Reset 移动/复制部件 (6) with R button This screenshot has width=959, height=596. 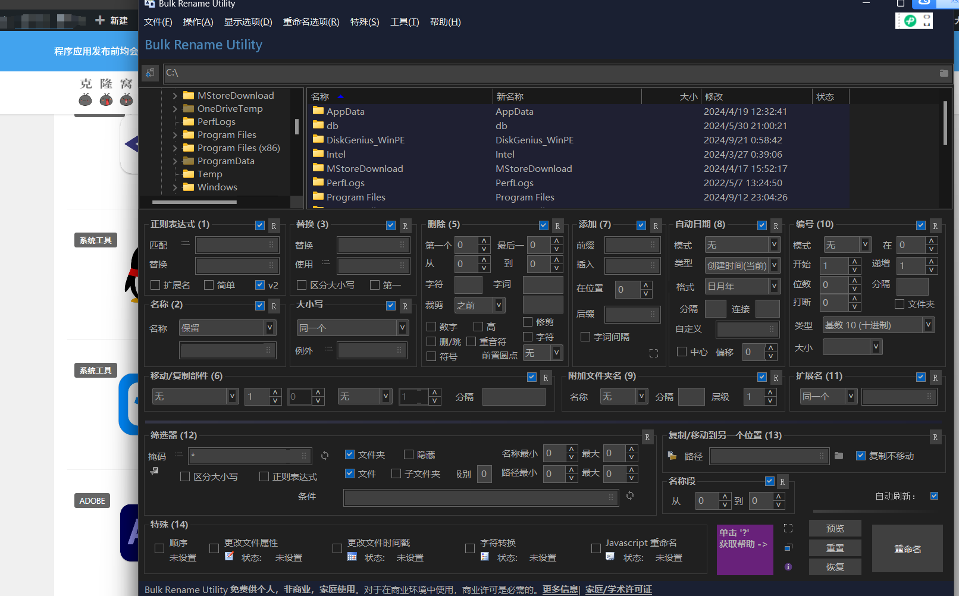click(x=546, y=378)
